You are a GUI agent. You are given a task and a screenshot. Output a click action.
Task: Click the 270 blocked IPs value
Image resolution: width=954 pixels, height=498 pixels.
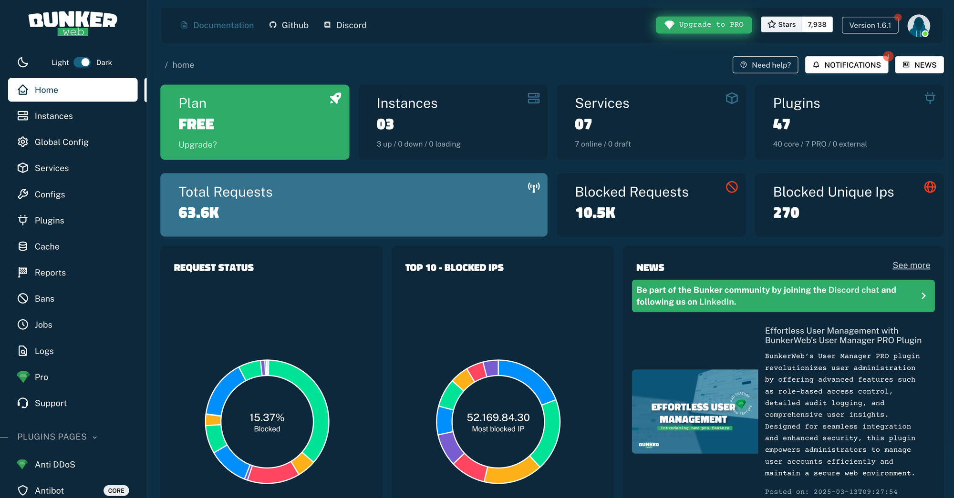[x=786, y=213]
